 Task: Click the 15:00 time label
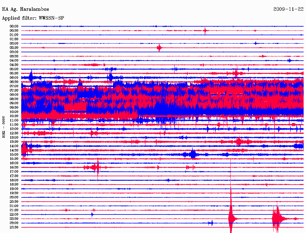14,154
